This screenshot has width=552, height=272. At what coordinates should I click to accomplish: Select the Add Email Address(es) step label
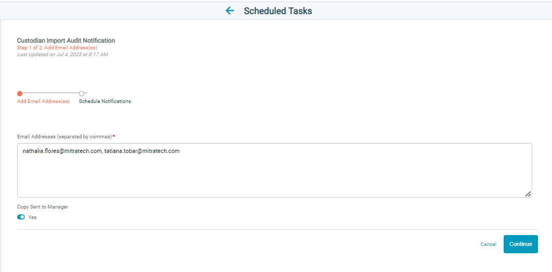click(43, 101)
